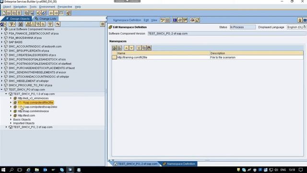Open the editor's Edit menu
Screen dimensions: 307x173
click(x=146, y=20)
